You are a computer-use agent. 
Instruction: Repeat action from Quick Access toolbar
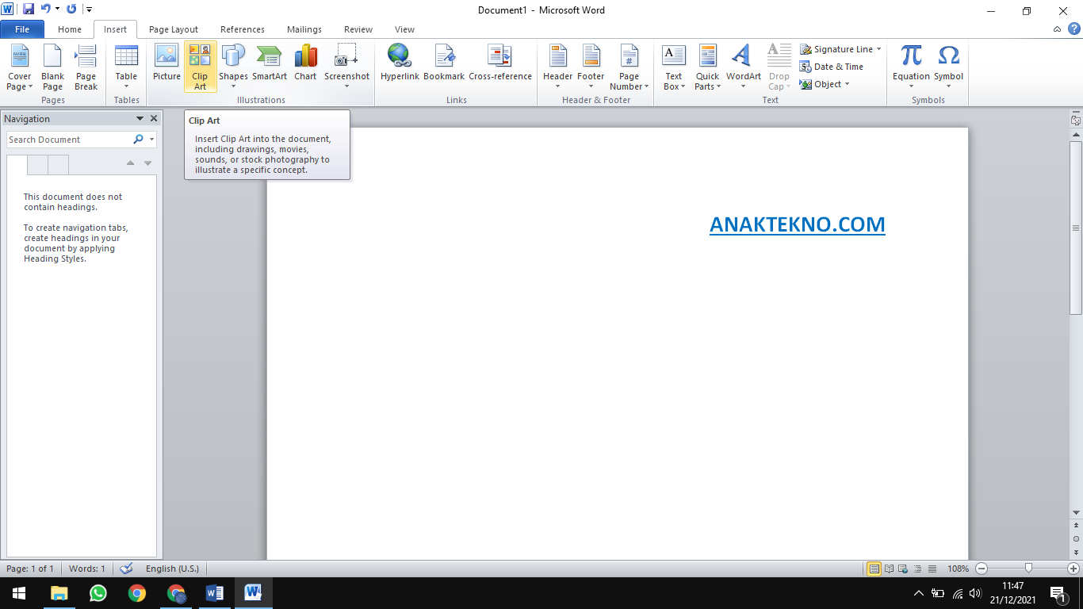(71, 10)
